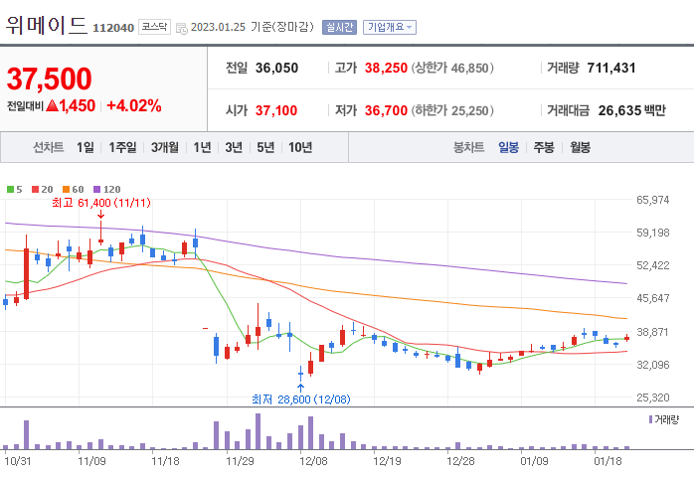Switch to 일봉 candlestick chart

click(x=508, y=147)
